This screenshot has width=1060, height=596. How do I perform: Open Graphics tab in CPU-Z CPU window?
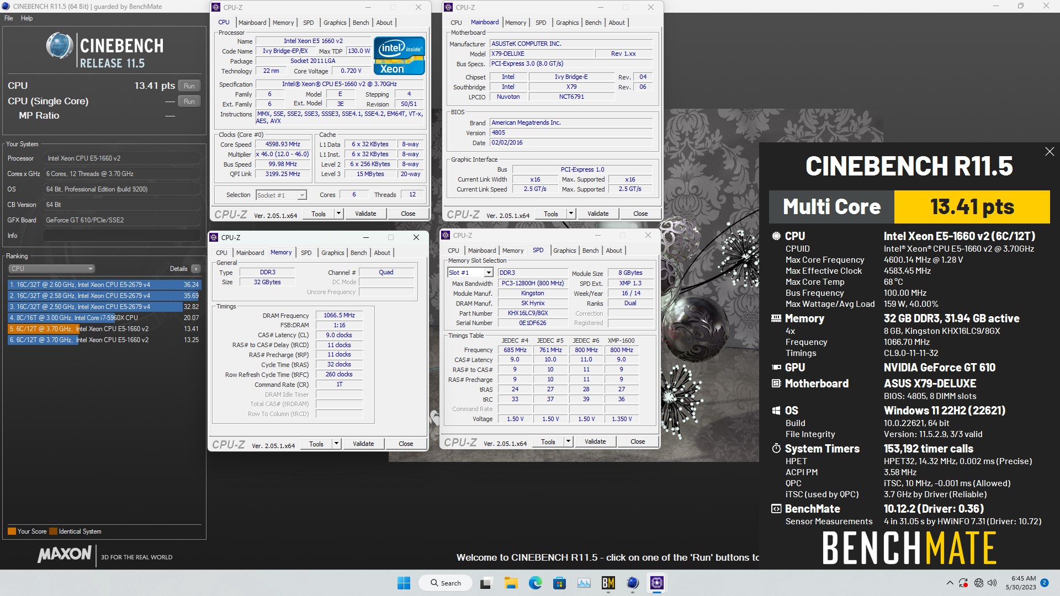tap(335, 23)
